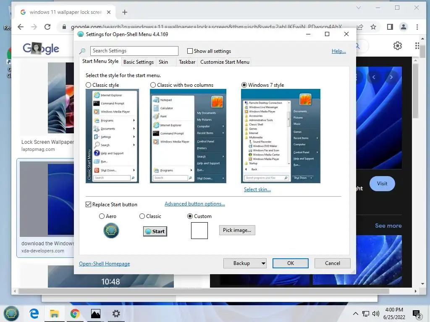Viewport: 430px width, 322px height.
Task: Open the volume tray icon
Action: [x=376, y=314]
